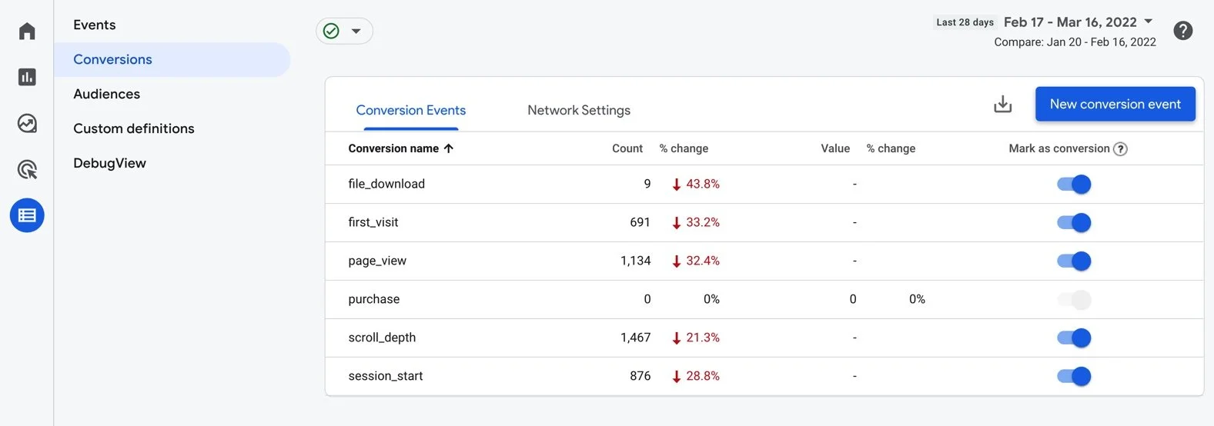Open the DebugView menu item
The width and height of the screenshot is (1214, 426).
tap(109, 163)
